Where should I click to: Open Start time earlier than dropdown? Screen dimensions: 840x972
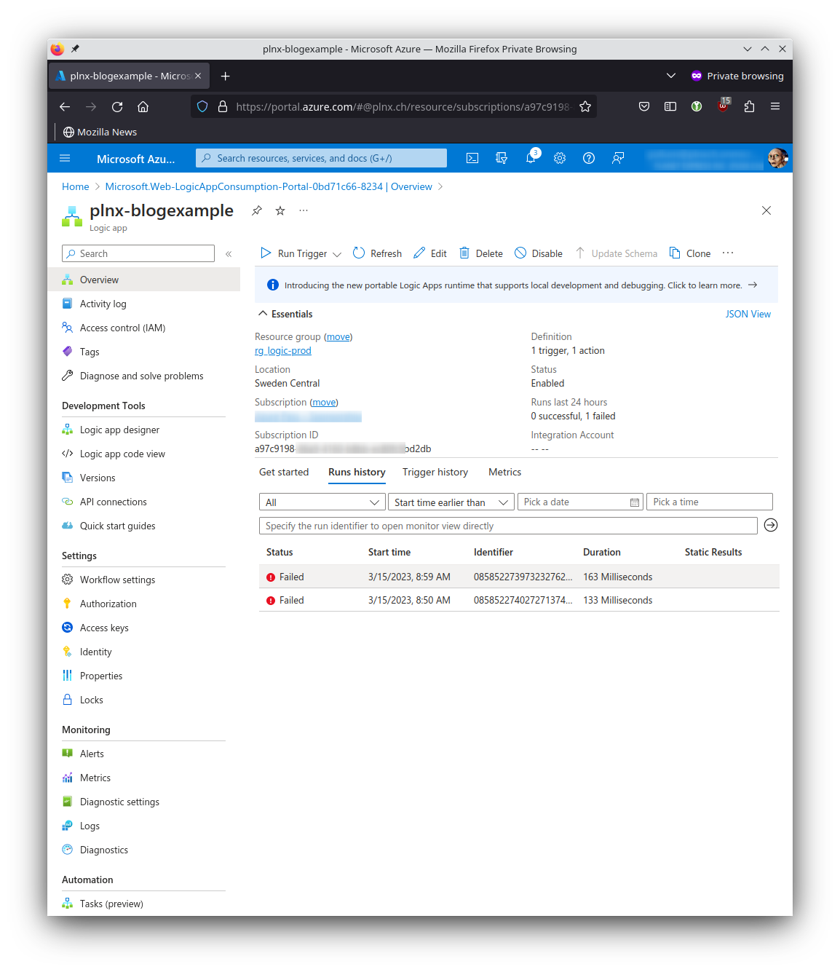point(451,502)
